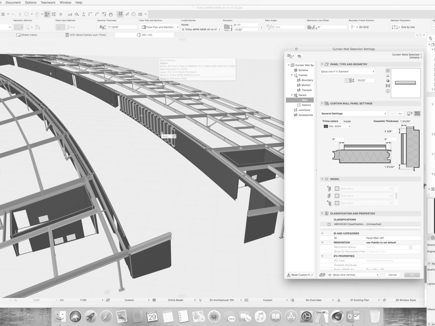Screen dimensions: 435x326
Task: Open the Teamwork menu
Action: click(x=48, y=3)
